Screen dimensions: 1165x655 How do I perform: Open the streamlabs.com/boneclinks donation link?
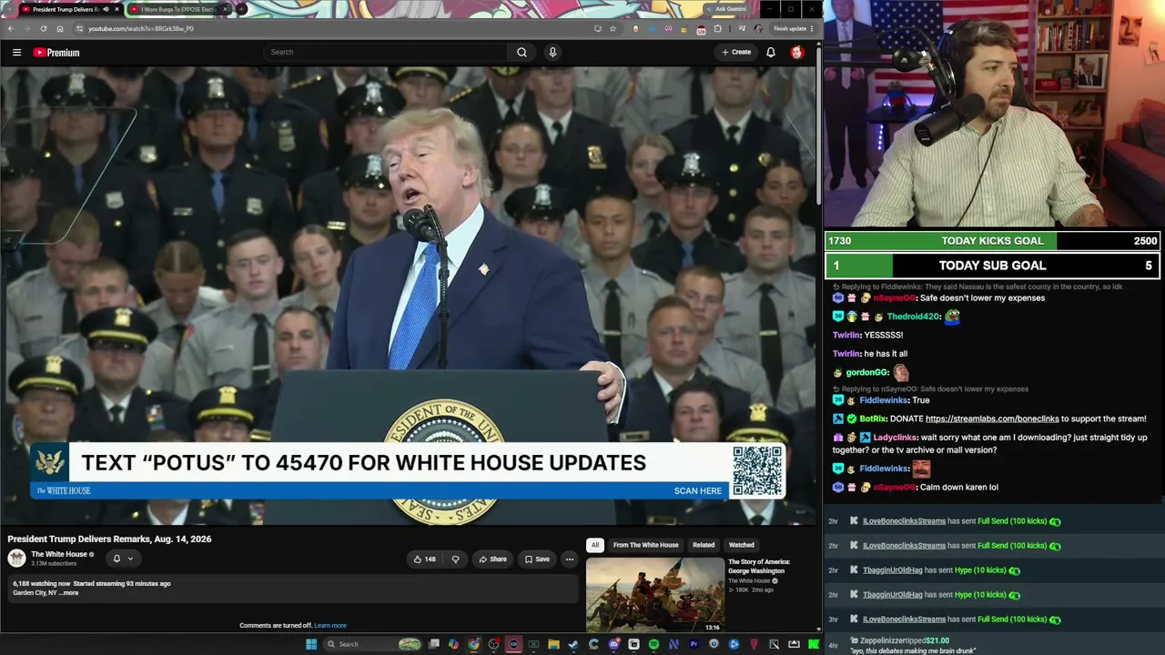[992, 418]
